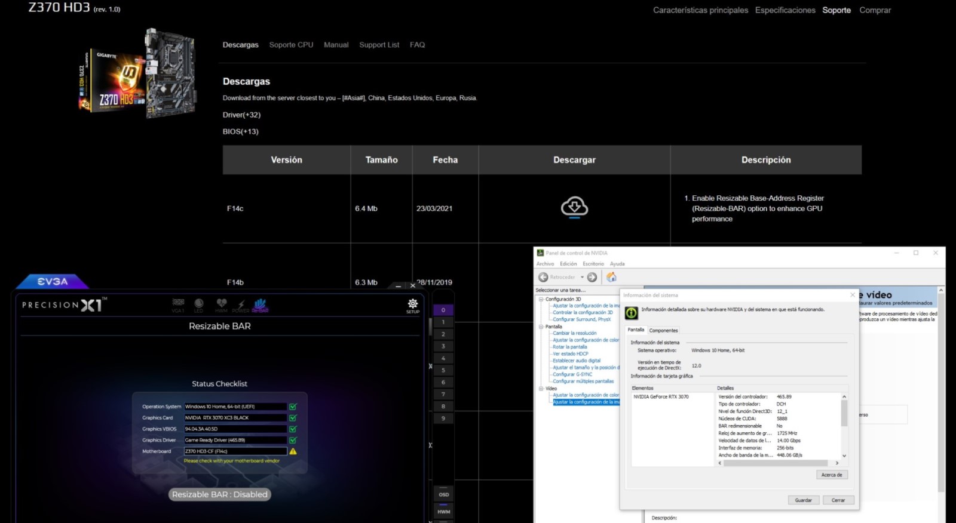Select profile 1 in the Precision X1 sidebar
The image size is (956, 523).
(x=443, y=322)
